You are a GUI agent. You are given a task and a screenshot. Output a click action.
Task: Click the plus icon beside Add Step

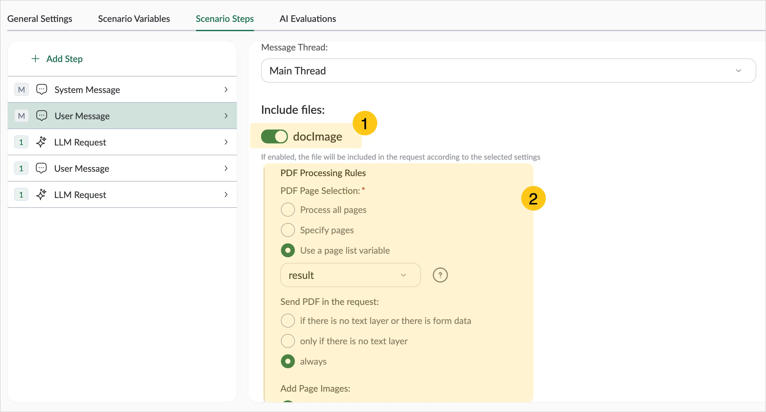click(x=35, y=59)
